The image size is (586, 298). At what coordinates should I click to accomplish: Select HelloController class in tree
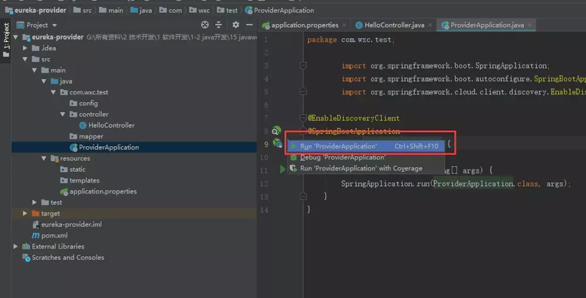point(107,126)
